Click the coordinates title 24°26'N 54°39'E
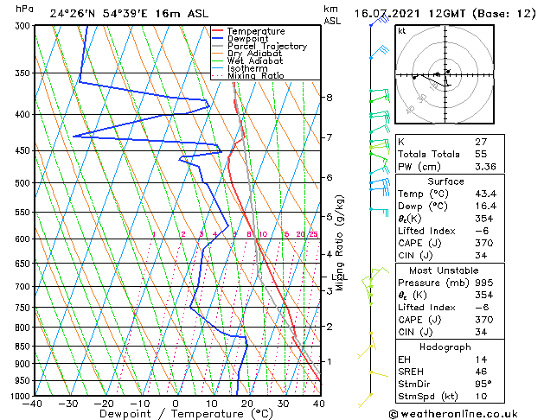The height and width of the screenshot is (420, 544). pos(99,14)
